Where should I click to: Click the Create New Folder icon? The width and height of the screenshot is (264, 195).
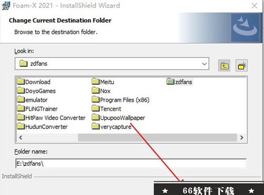point(242,65)
